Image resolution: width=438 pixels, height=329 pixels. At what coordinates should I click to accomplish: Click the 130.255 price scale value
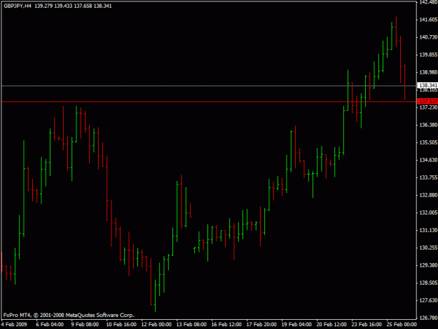[428, 248]
